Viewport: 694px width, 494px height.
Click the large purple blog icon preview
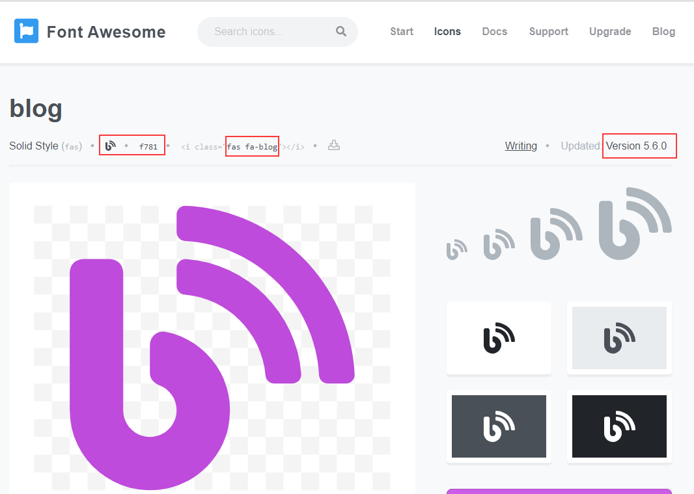coord(212,348)
